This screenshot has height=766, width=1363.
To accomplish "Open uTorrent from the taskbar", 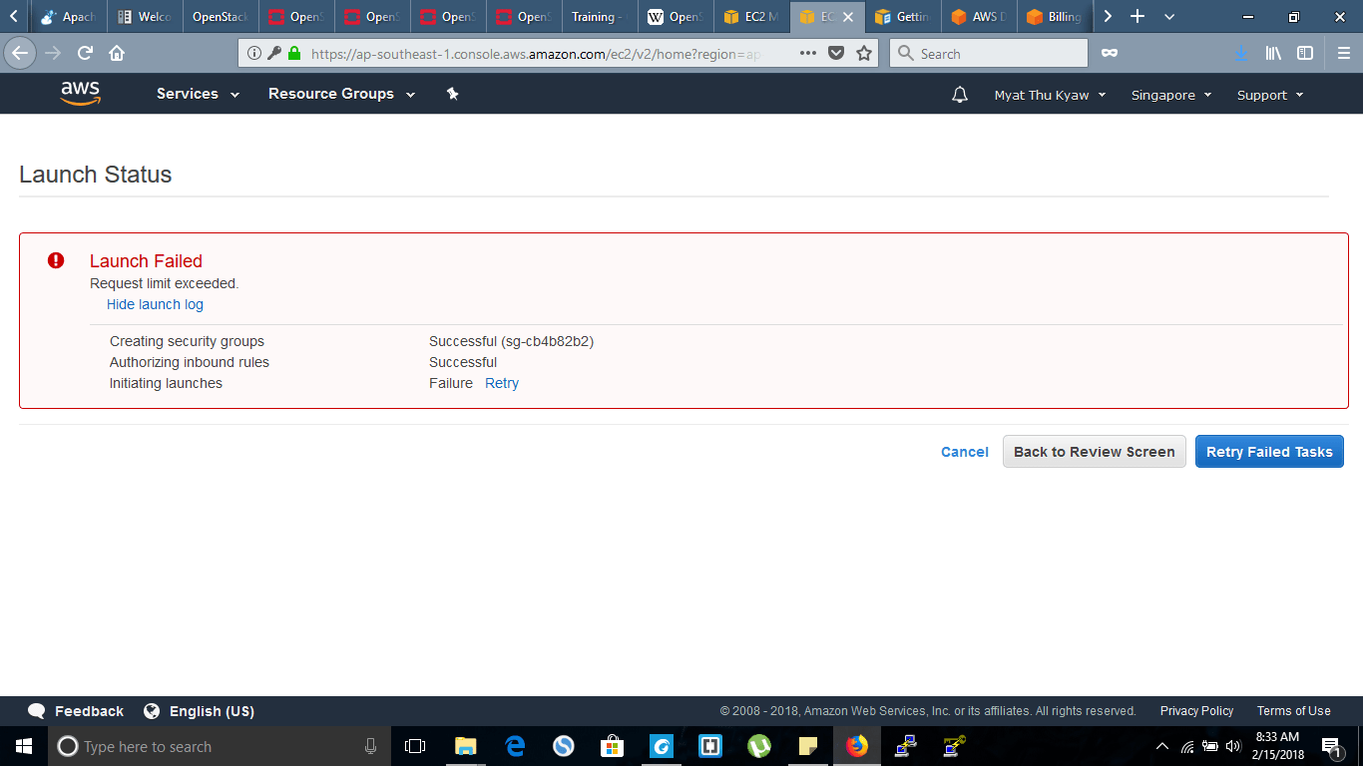I will pos(758,745).
